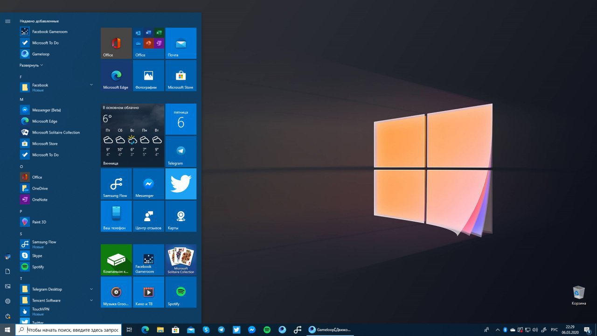Open the volume speaker tray icon

(x=535, y=330)
